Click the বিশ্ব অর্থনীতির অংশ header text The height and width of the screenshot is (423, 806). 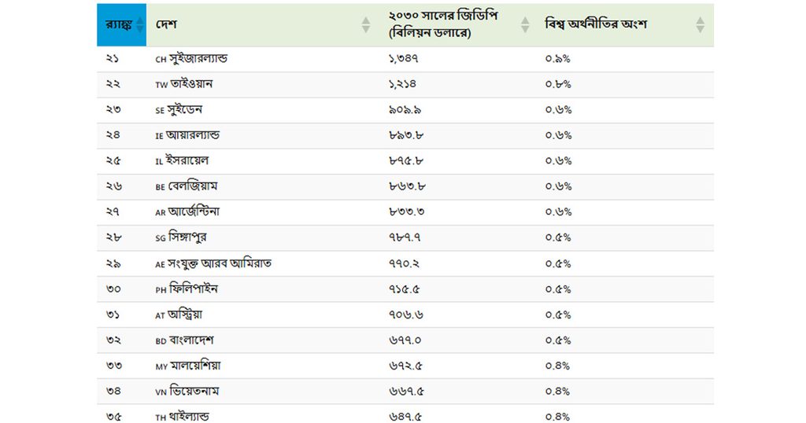click(x=596, y=24)
